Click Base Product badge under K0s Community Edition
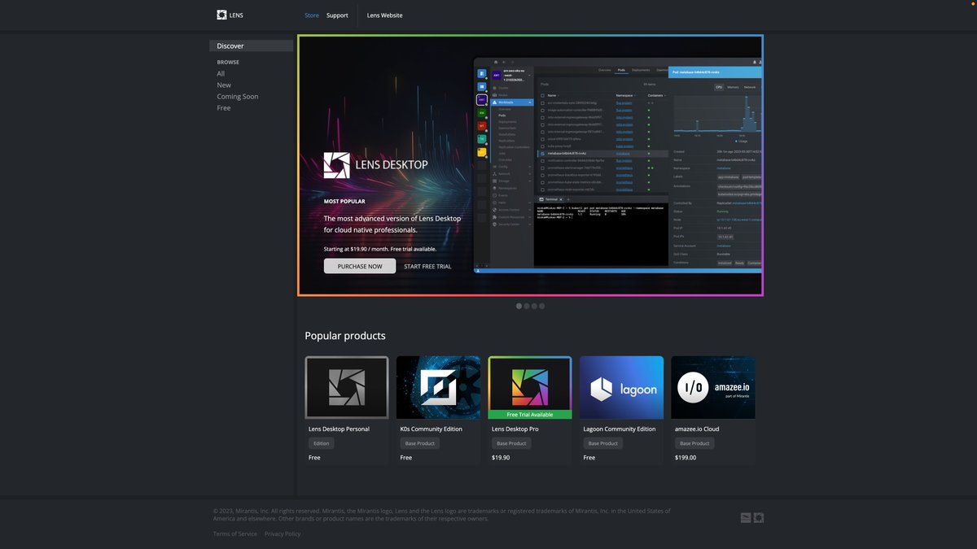Screen dimensions: 977x549 point(420,443)
